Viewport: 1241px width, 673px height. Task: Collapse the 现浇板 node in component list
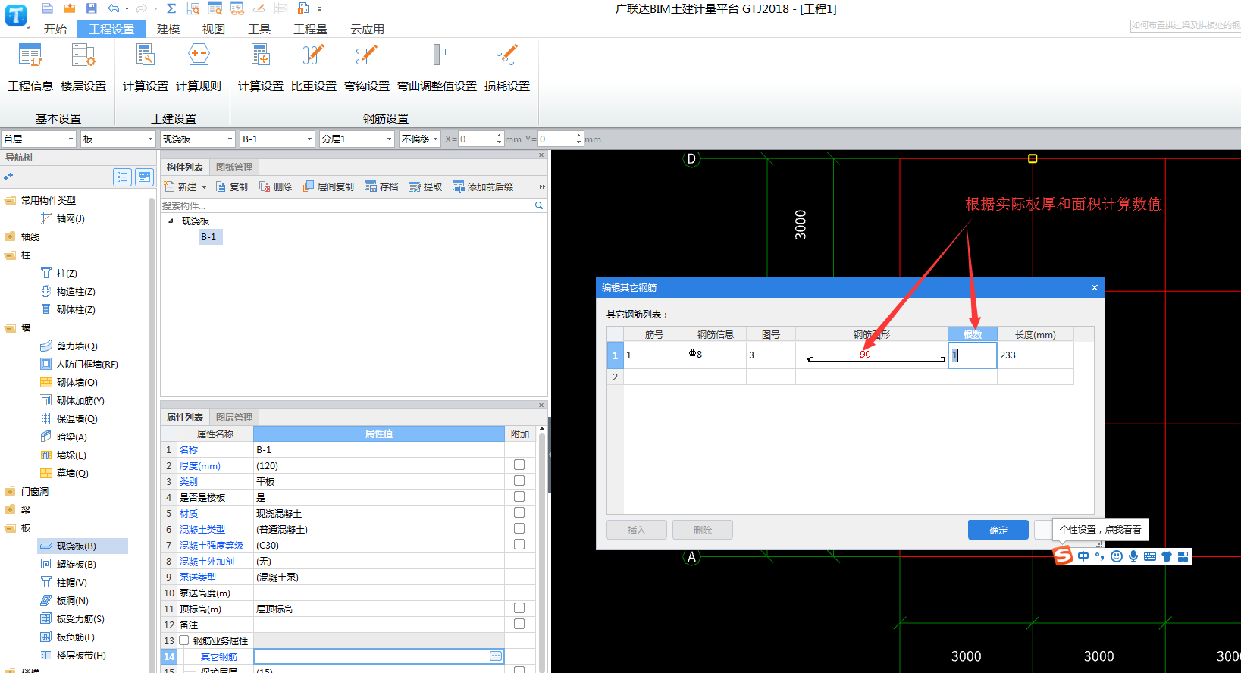click(x=171, y=221)
